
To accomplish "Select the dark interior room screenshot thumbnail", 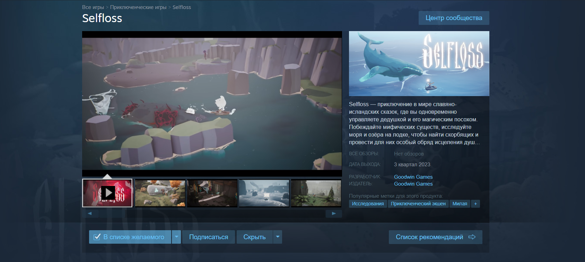I will pyautogui.click(x=212, y=193).
